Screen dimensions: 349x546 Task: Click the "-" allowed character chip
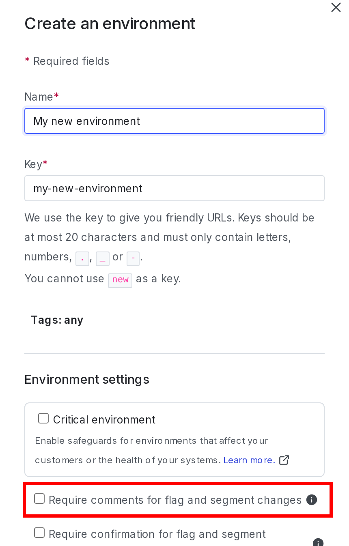point(133,258)
